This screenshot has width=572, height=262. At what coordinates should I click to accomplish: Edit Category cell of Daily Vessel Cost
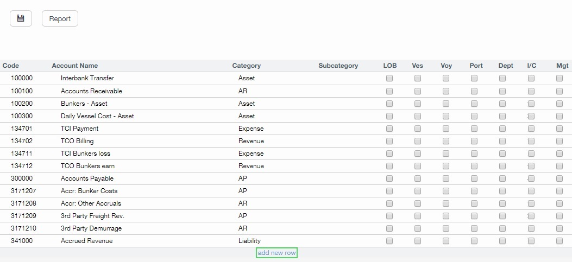click(247, 116)
